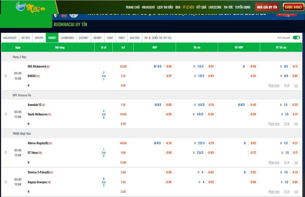
Task: Open 1x2 link for FC Tokyo match
Action: point(296,162)
